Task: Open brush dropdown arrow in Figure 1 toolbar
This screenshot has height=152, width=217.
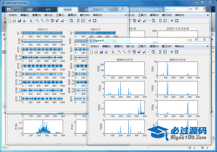Action: pyautogui.click(x=66, y=21)
